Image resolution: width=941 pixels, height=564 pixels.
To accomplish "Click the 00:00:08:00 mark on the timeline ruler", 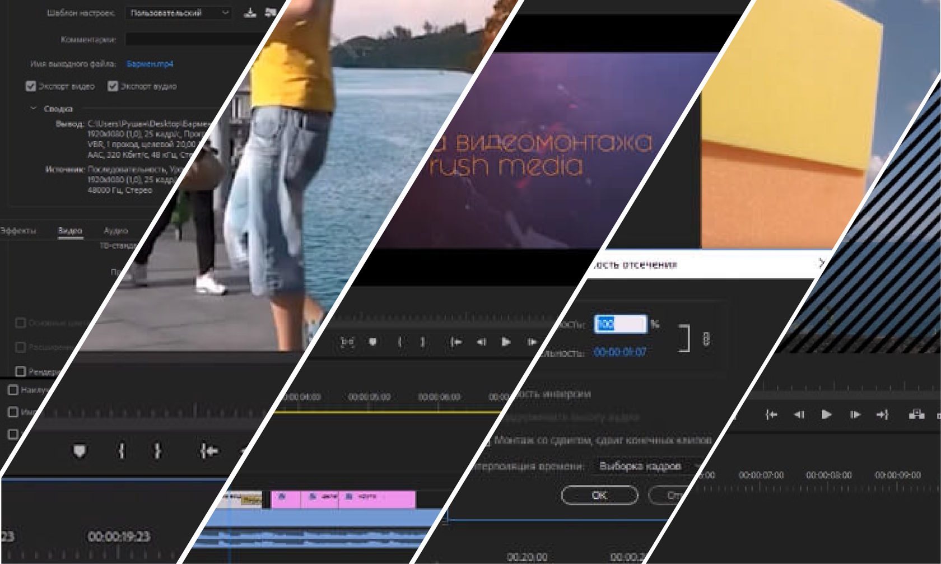I will 829,475.
